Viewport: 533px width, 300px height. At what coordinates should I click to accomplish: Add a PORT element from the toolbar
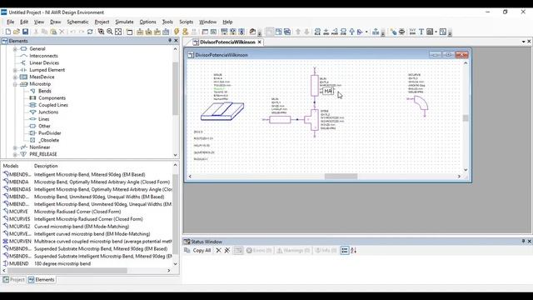(x=335, y=32)
